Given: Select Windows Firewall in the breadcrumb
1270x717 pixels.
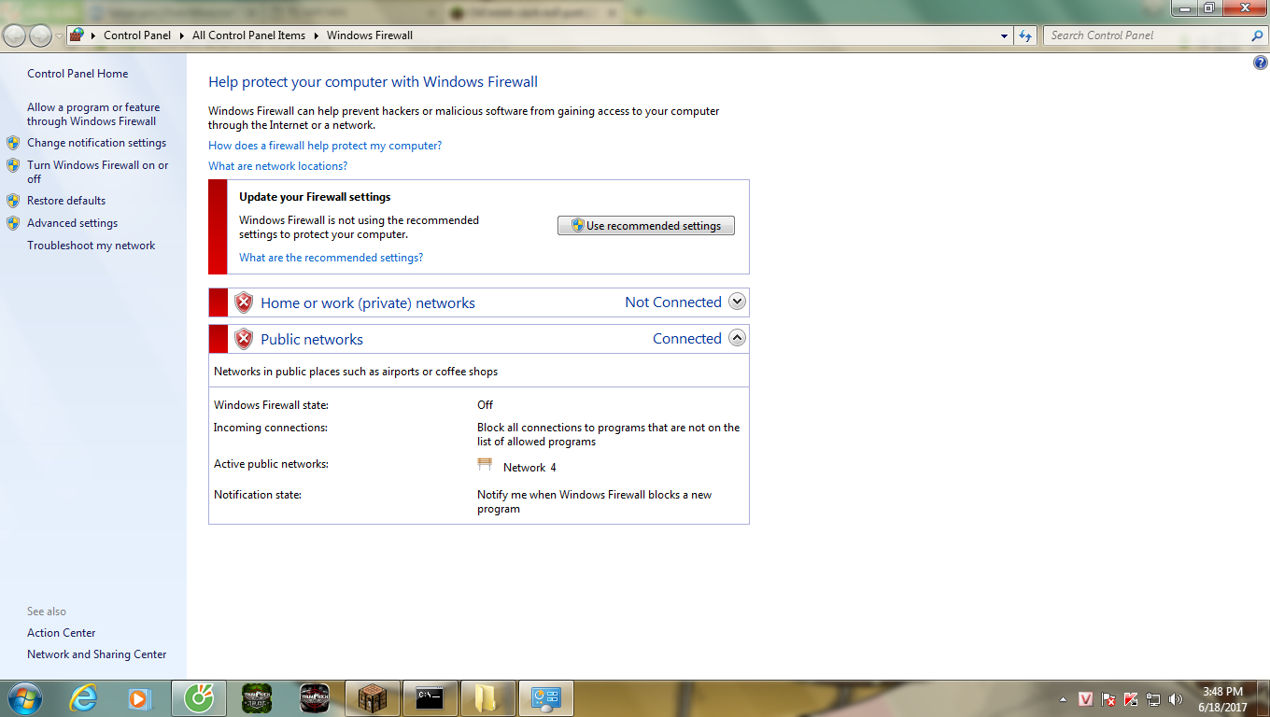Looking at the screenshot, I should click(370, 35).
